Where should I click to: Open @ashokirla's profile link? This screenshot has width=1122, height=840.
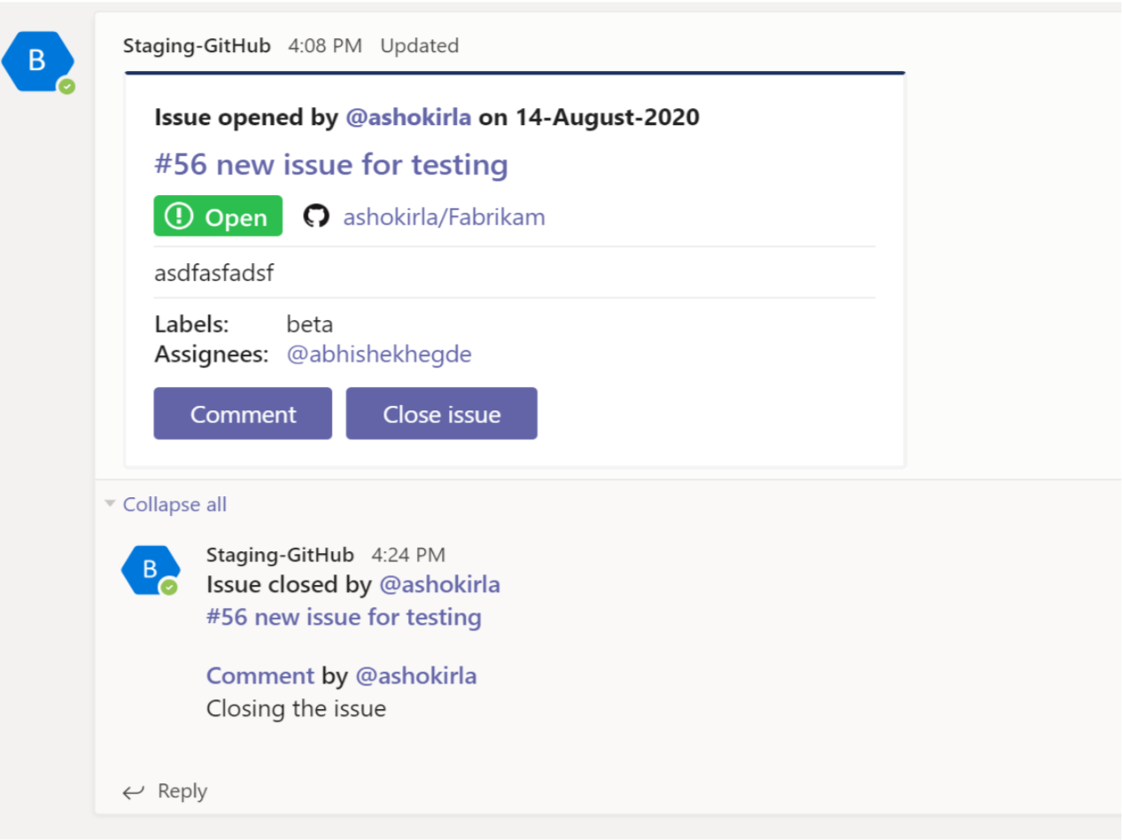[x=408, y=117]
